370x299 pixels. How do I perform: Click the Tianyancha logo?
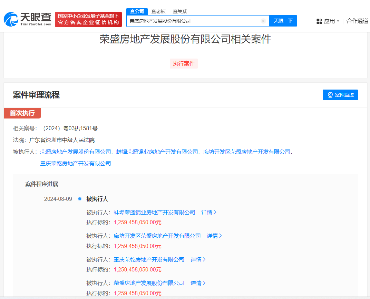[27, 19]
